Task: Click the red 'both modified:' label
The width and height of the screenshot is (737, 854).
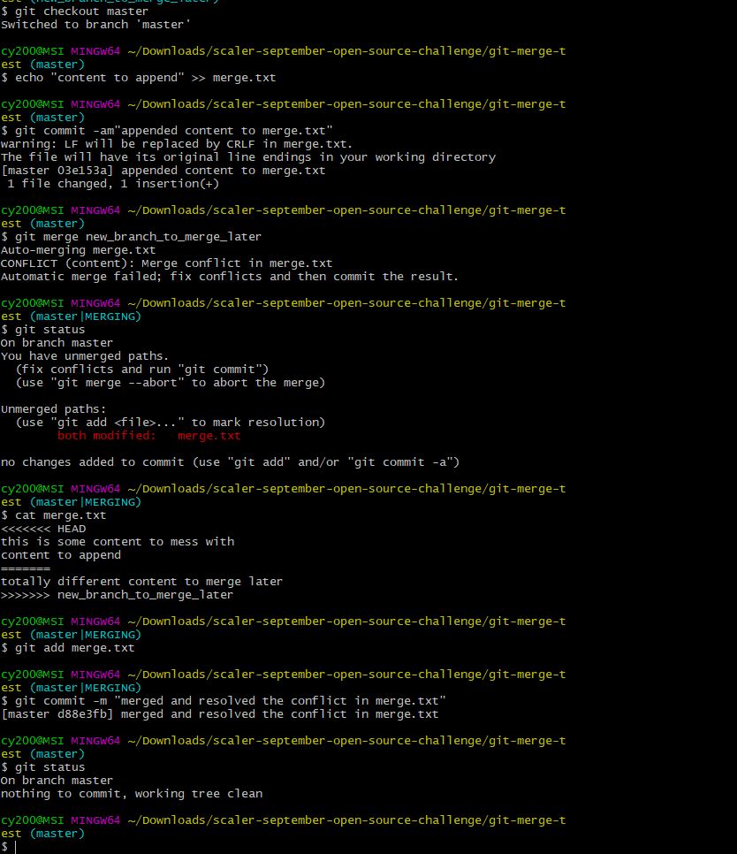Action: point(107,436)
